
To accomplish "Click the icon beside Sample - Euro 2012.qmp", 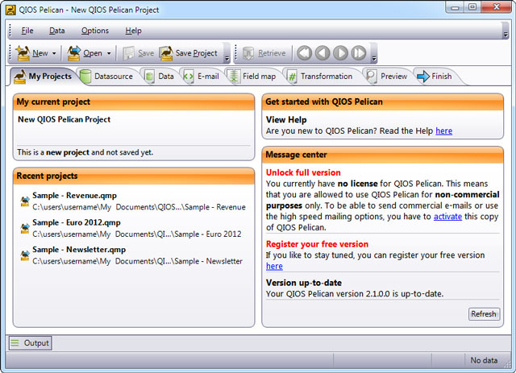I will (25, 228).
